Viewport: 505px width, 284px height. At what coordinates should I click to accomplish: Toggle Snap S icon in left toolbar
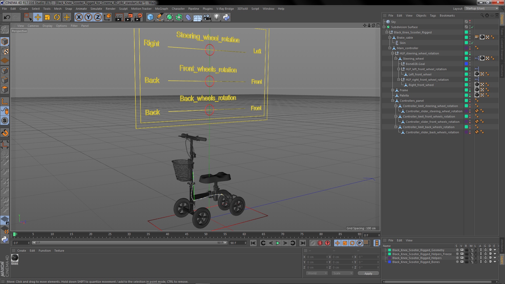click(x=5, y=121)
